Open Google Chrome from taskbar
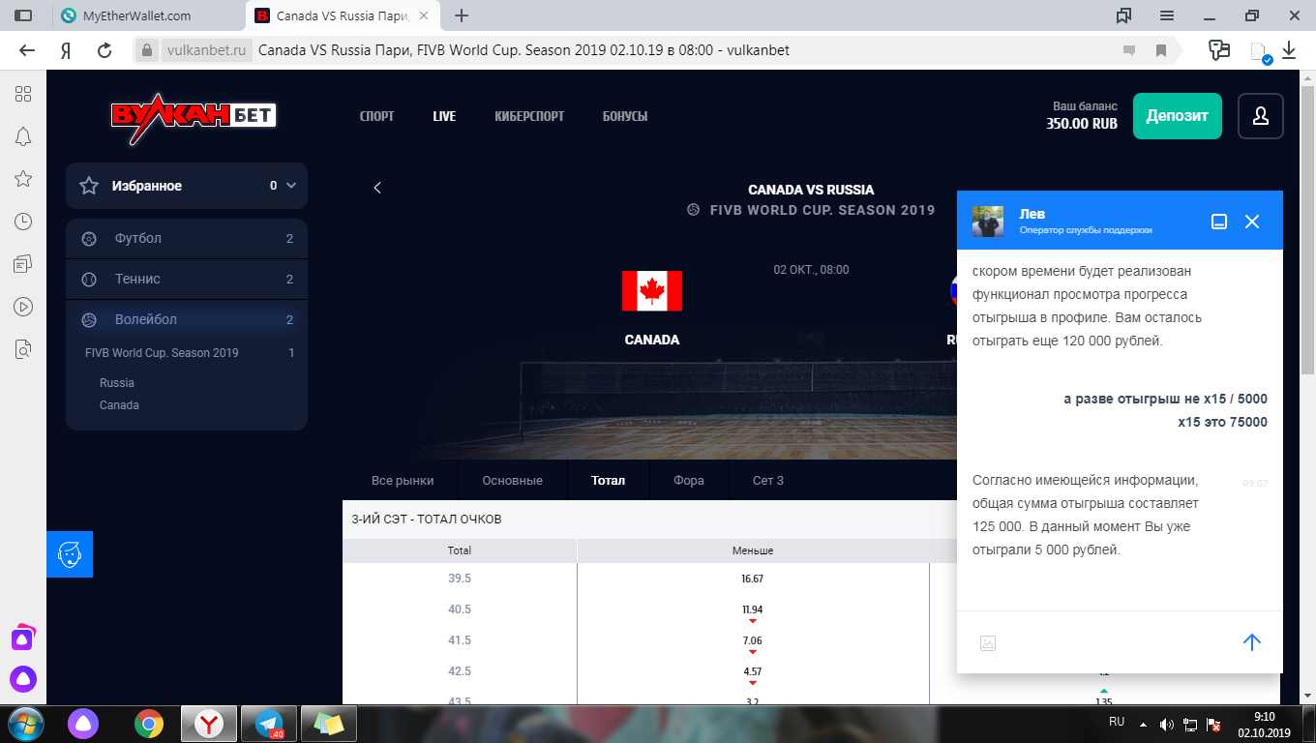Image resolution: width=1316 pixels, height=743 pixels. 148,724
